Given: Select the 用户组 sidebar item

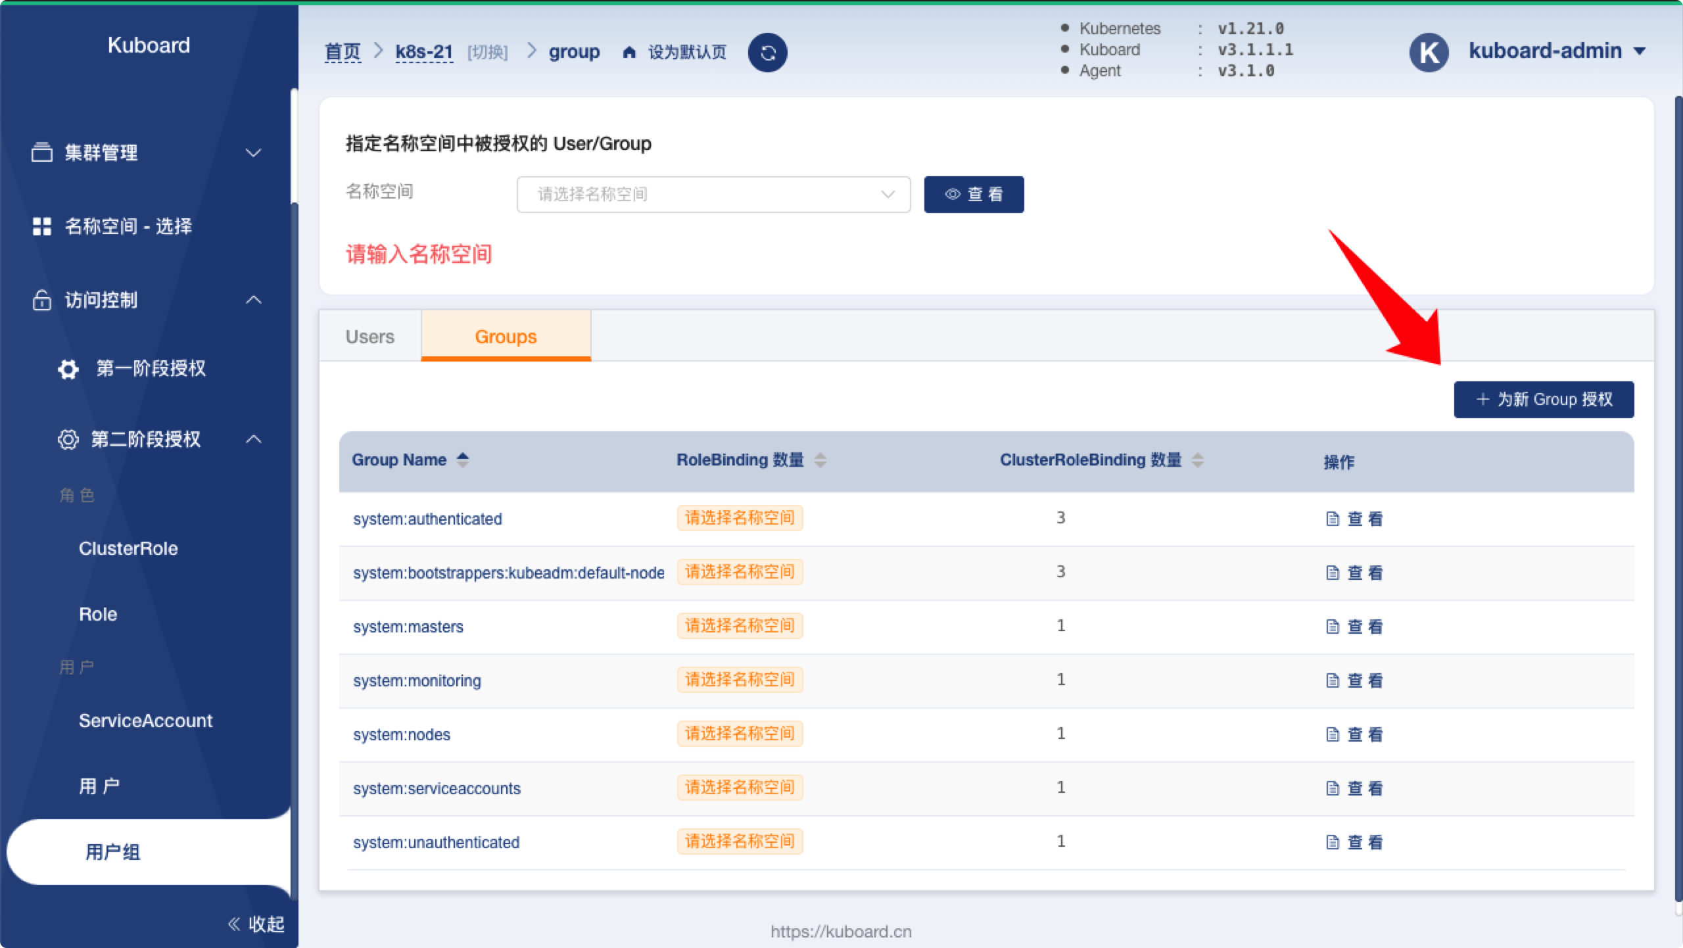Looking at the screenshot, I should point(149,852).
